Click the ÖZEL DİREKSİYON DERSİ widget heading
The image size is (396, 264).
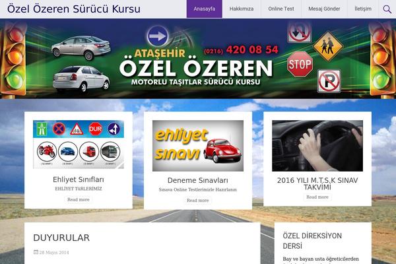tap(312, 241)
